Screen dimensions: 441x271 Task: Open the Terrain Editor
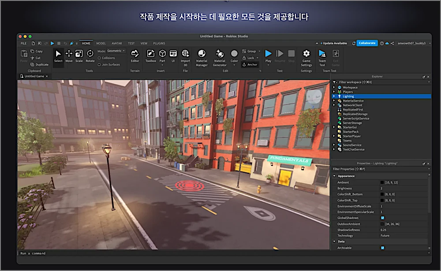tap(135, 56)
